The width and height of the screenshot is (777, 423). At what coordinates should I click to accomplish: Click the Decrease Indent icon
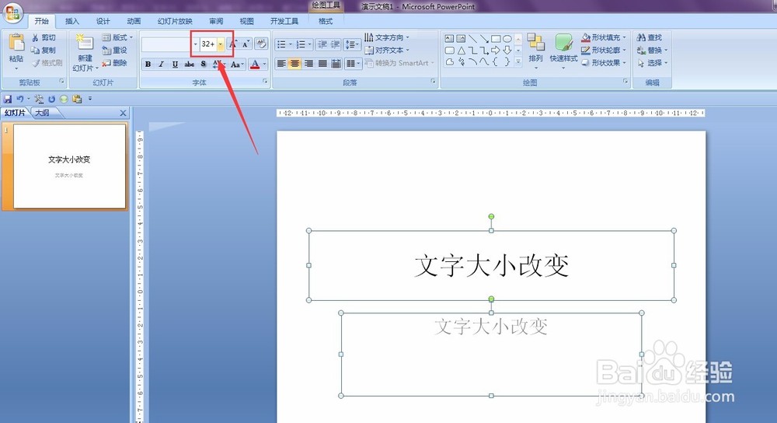click(x=322, y=44)
